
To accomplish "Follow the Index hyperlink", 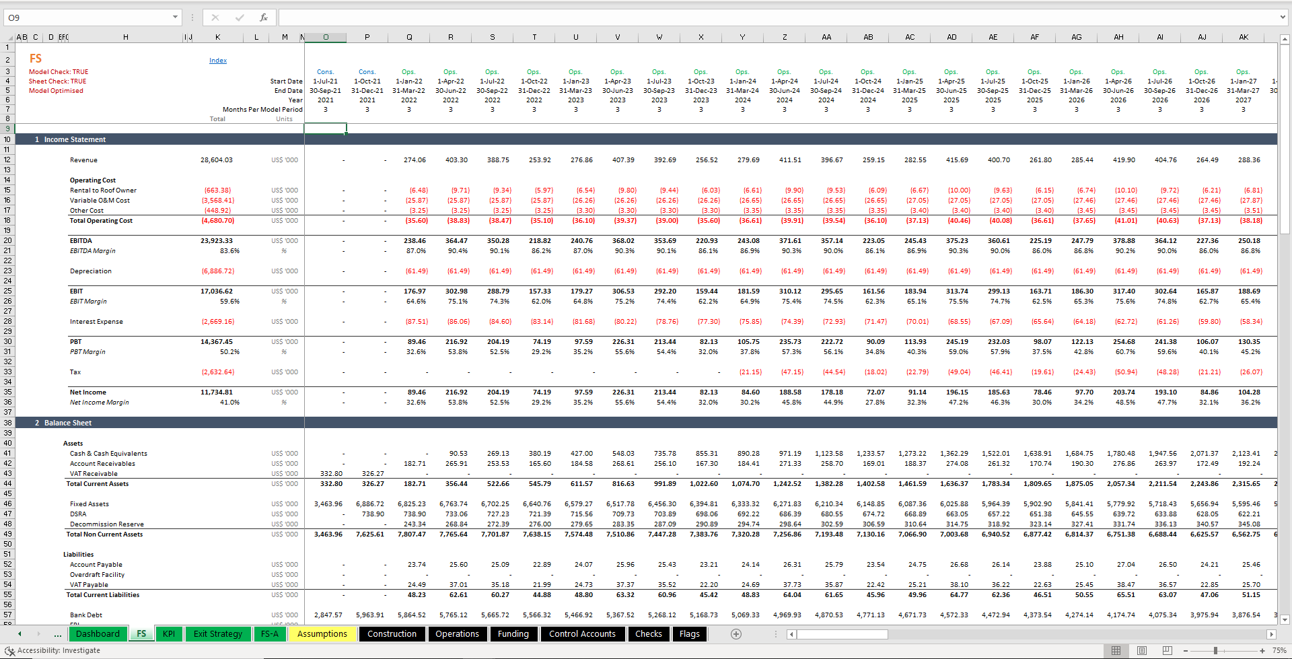I will (x=218, y=61).
